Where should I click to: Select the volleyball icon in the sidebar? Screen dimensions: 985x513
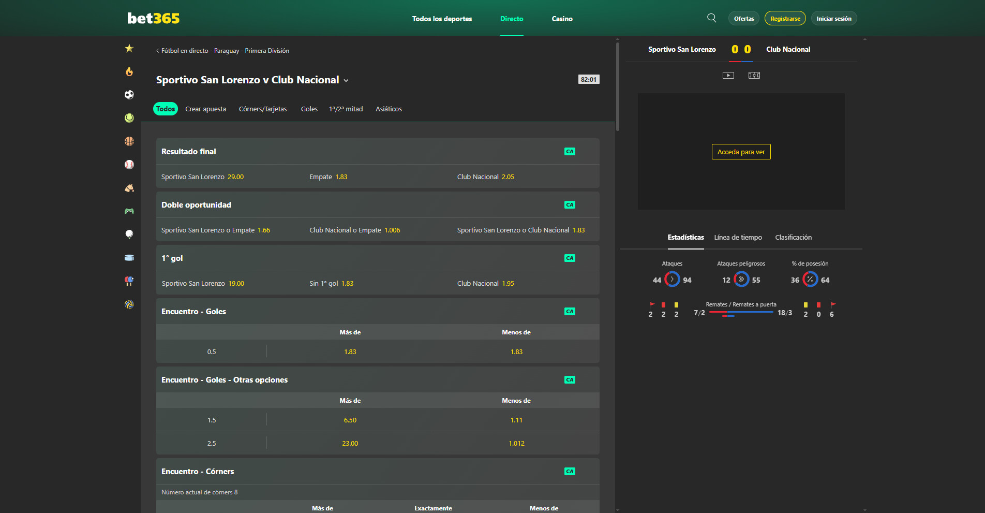coord(129,304)
